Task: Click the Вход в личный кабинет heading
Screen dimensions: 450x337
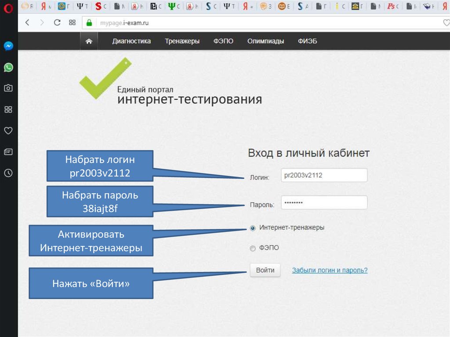Action: [308, 153]
